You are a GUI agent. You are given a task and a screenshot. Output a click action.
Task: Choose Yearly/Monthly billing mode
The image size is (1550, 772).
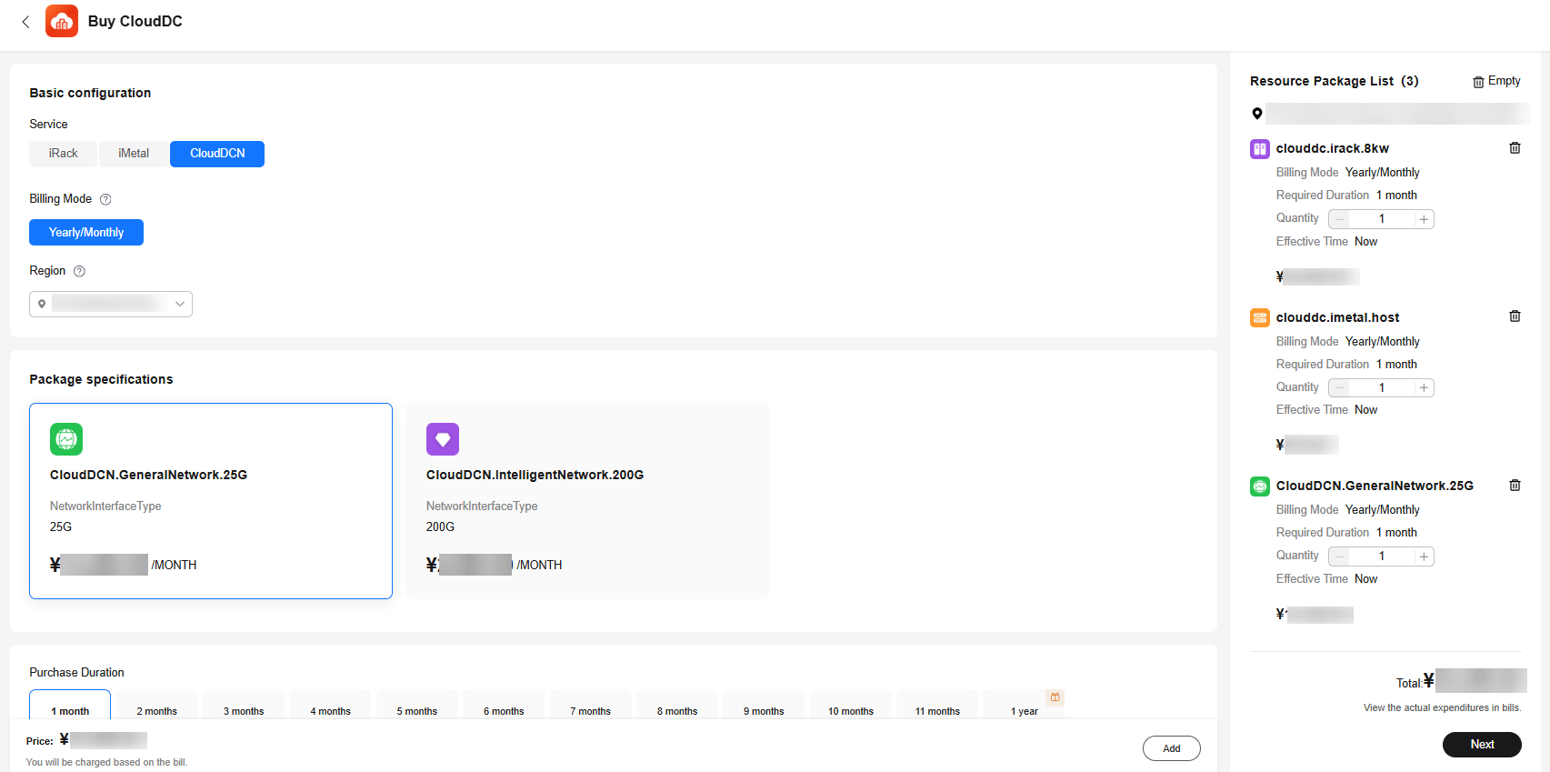tap(86, 233)
